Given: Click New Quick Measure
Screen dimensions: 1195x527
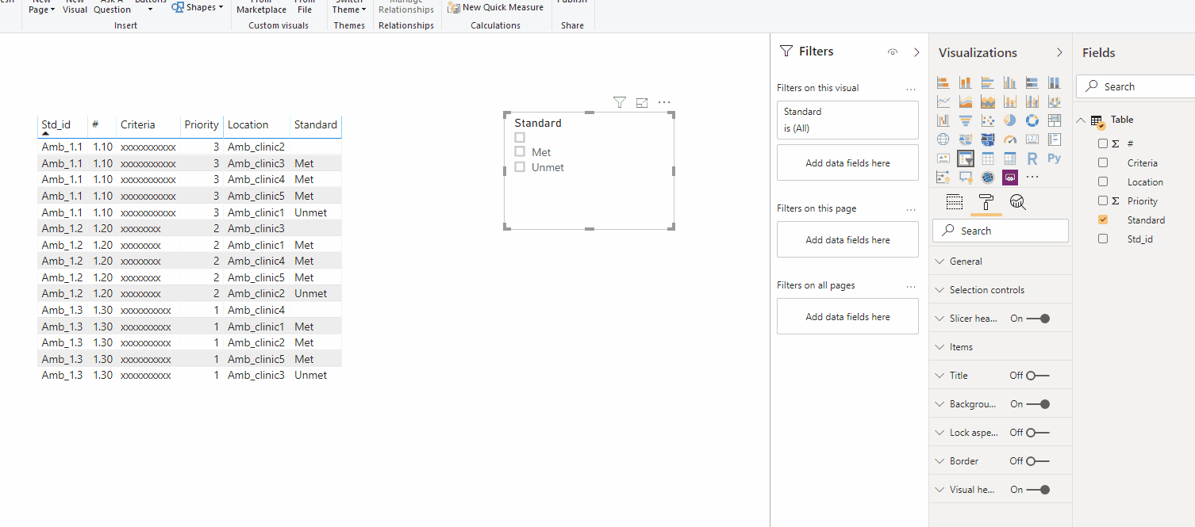Looking at the screenshot, I should 496,7.
